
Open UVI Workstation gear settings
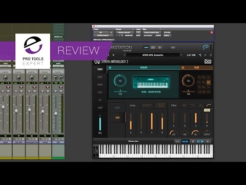160,47
